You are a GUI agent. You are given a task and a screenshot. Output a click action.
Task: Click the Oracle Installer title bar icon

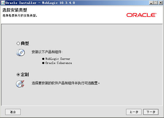click(x=3, y=3)
